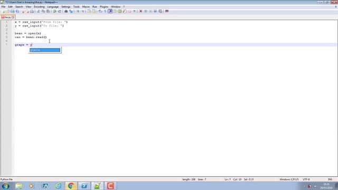Viewport: 338px width, 190px height.
Task: Open the File menu
Action: [3, 7]
